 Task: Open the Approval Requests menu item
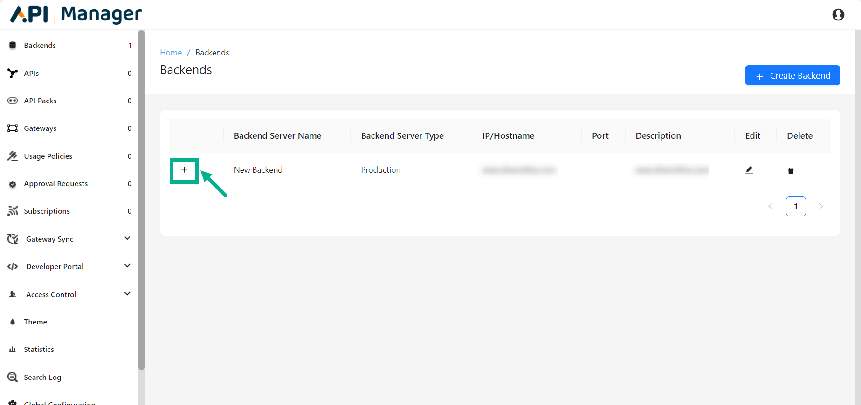click(x=55, y=184)
